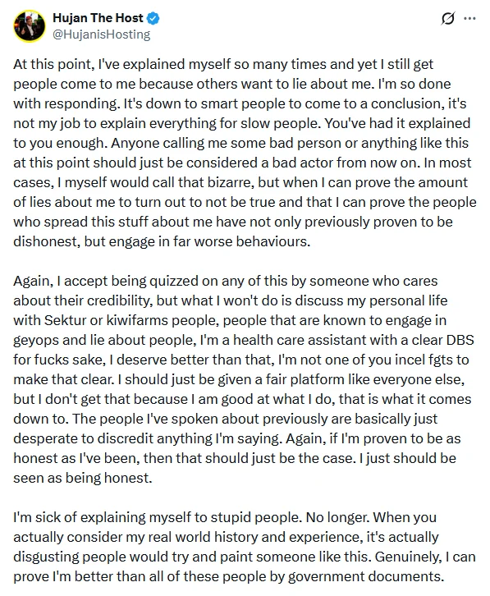Click the paragraph starting "At this point"
This screenshot has height=596, width=490.
(245, 153)
